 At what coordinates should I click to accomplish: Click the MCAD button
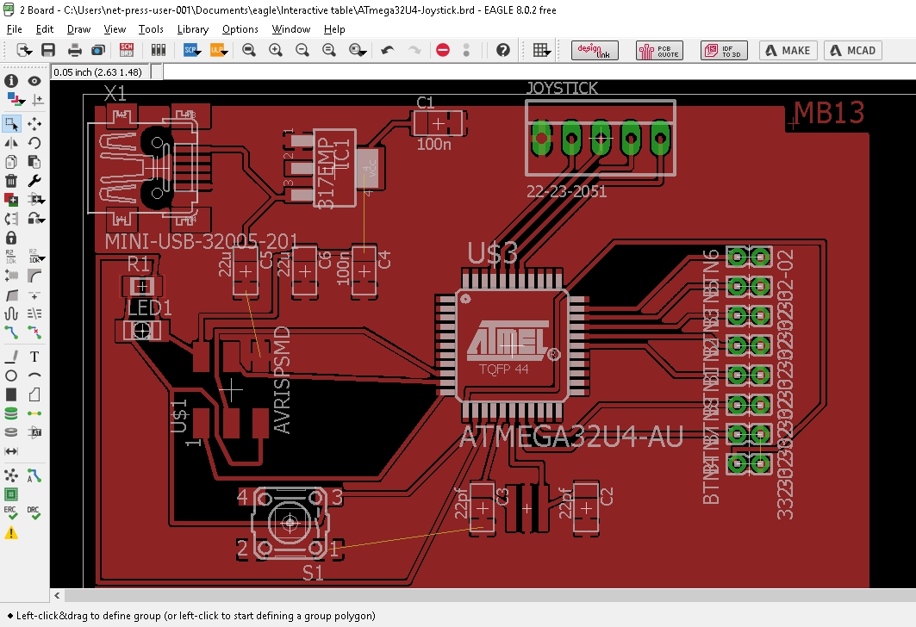852,51
